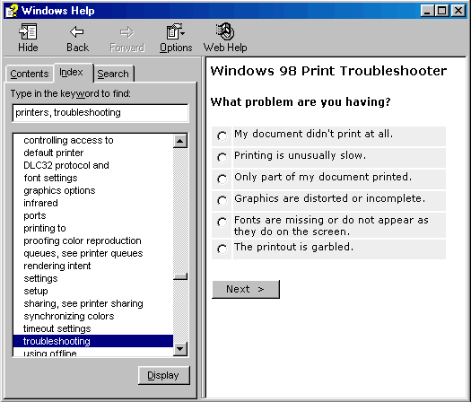
Task: Click the index list scrollbar thumb
Action: point(180,276)
